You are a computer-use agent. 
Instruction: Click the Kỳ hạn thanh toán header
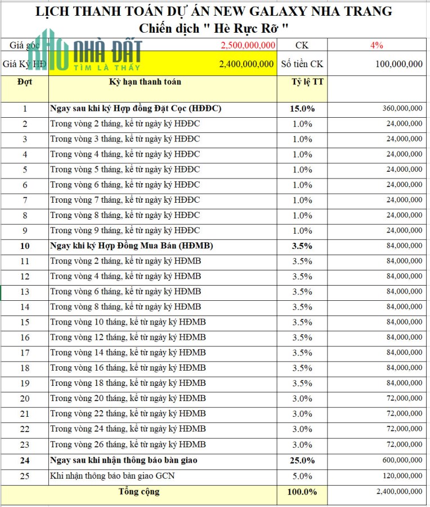[x=163, y=89]
